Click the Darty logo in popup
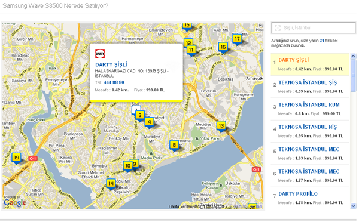Image resolution: width=359 pixels, height=222 pixels. pyautogui.click(x=100, y=54)
